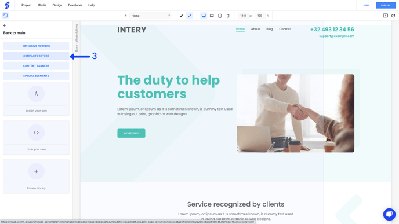Switch to laptop resolution preview
Viewport: 399px width, 224px height.
click(212, 16)
